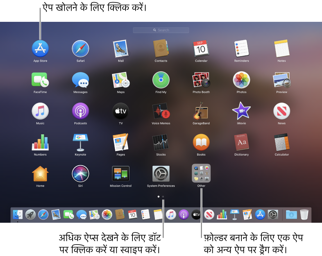Open Contacts from the Dock
Image resolution: width=322 pixels, height=256 pixels.
120,215
